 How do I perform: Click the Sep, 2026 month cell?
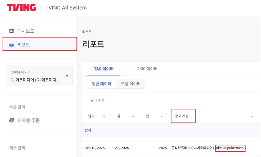click(x=121, y=148)
